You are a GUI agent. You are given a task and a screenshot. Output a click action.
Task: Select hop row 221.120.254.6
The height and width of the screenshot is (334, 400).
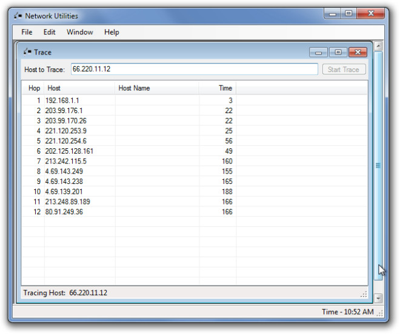(195, 141)
